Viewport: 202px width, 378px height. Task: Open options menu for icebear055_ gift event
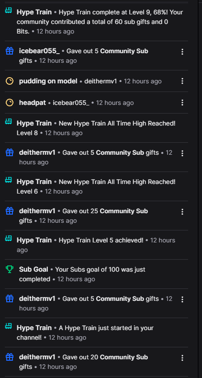click(182, 52)
